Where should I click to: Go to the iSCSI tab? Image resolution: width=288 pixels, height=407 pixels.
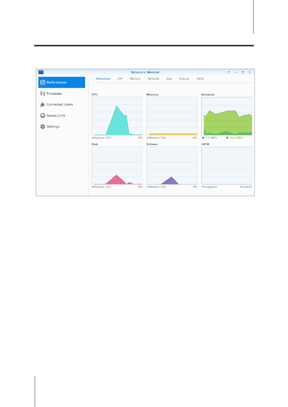click(x=200, y=79)
